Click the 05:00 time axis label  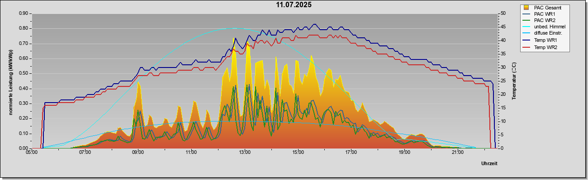(32, 153)
